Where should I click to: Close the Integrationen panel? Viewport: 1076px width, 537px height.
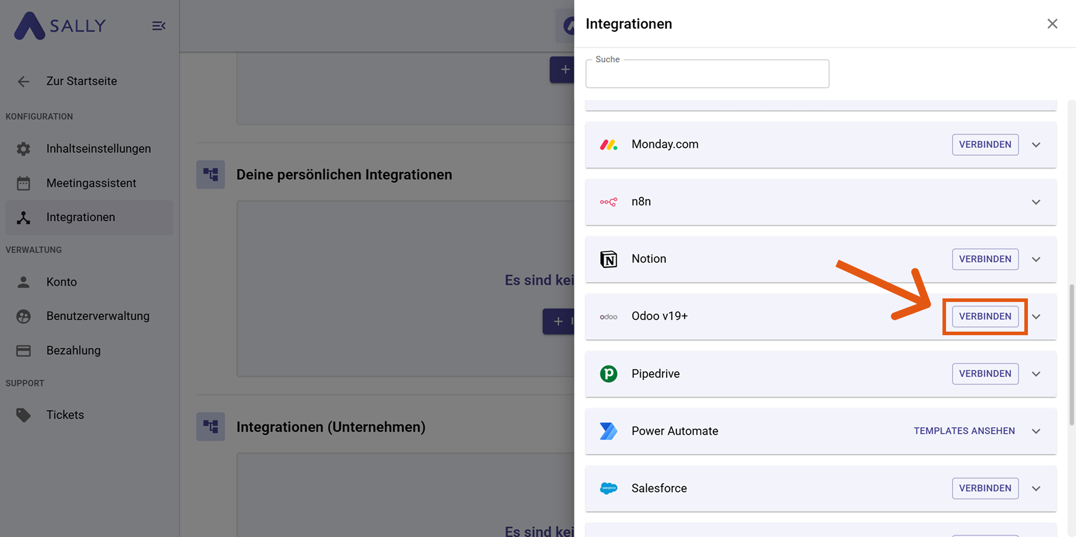pyautogui.click(x=1052, y=24)
